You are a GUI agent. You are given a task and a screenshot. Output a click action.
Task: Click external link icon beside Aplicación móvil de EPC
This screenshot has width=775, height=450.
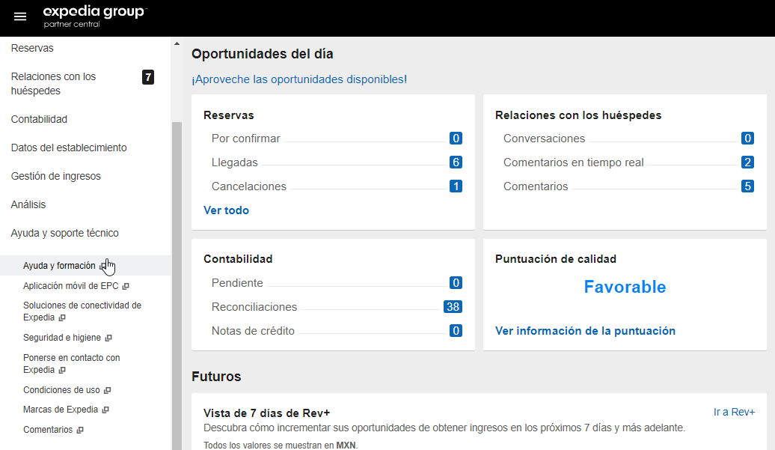point(126,286)
